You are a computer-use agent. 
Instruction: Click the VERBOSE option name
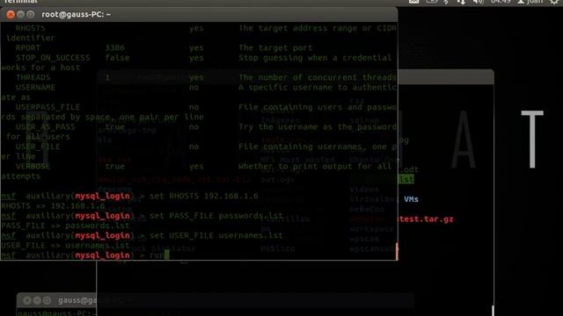33,166
